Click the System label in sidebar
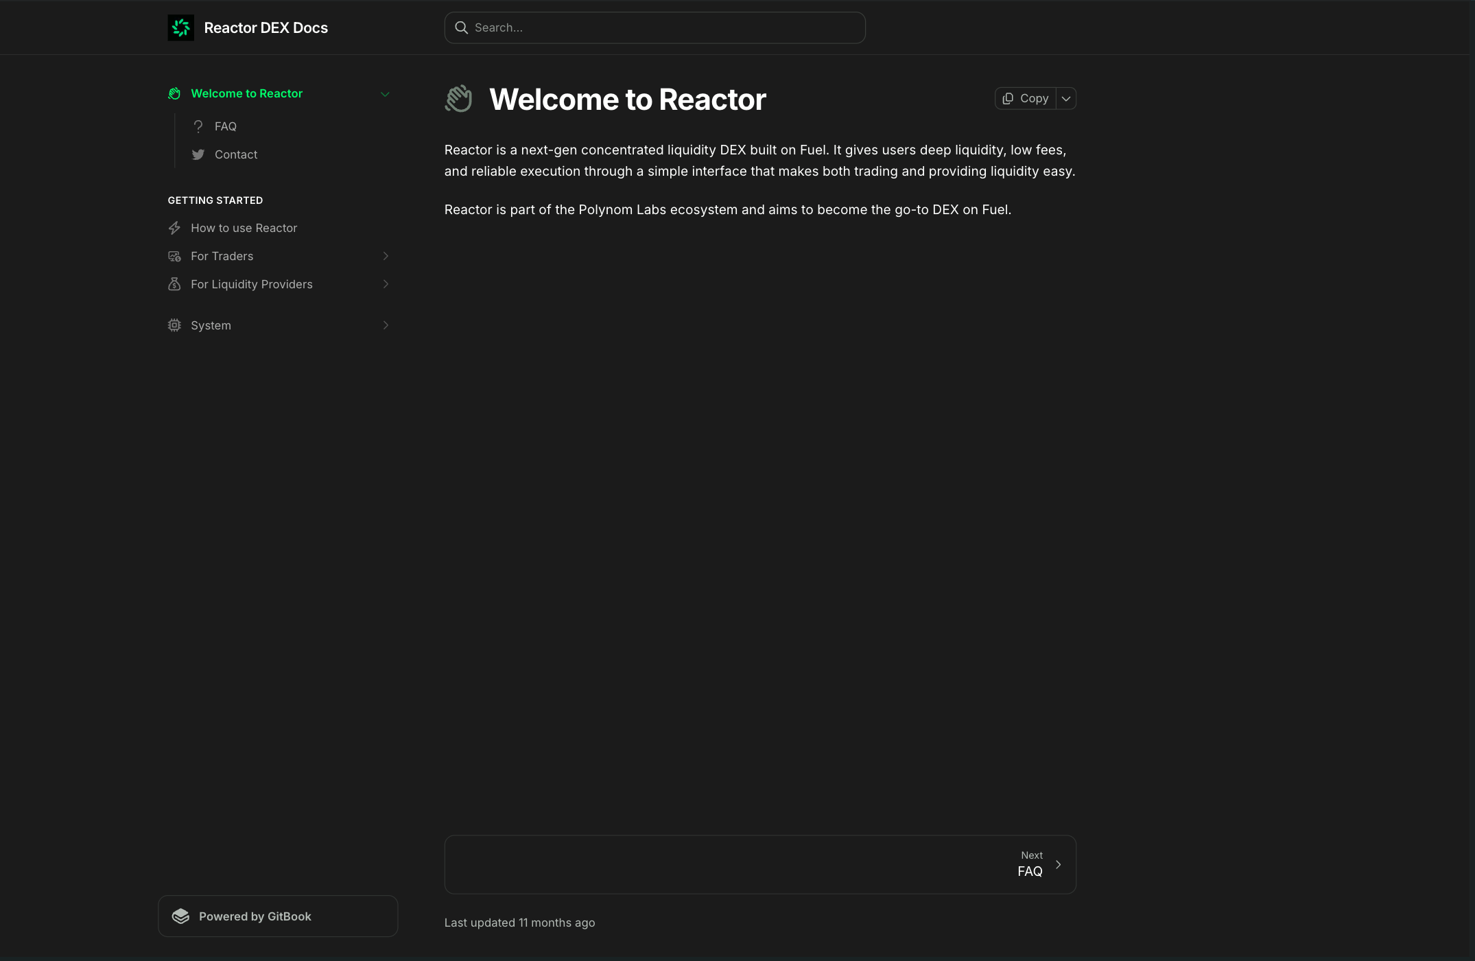 (x=211, y=325)
